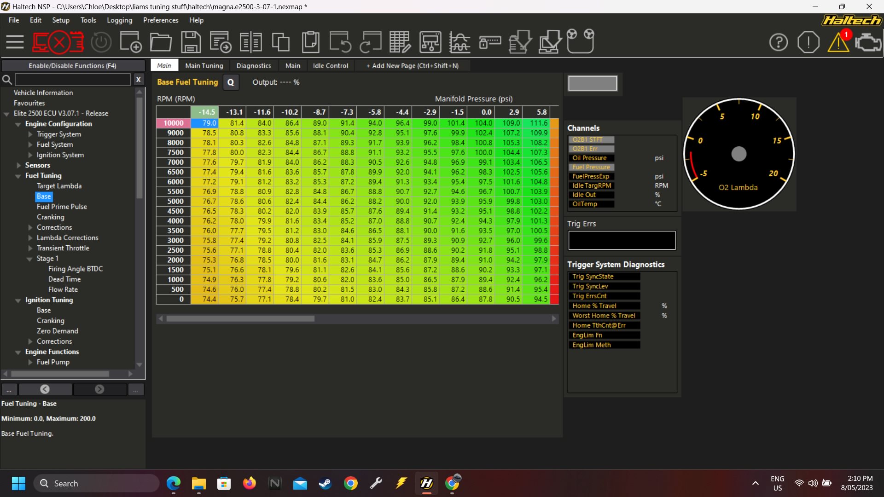Open Steam from the taskbar
Image resolution: width=884 pixels, height=497 pixels.
326,483
